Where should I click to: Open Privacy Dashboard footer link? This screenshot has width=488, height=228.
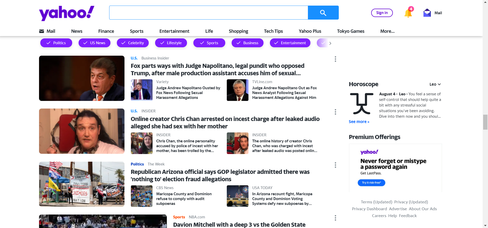(x=369, y=209)
